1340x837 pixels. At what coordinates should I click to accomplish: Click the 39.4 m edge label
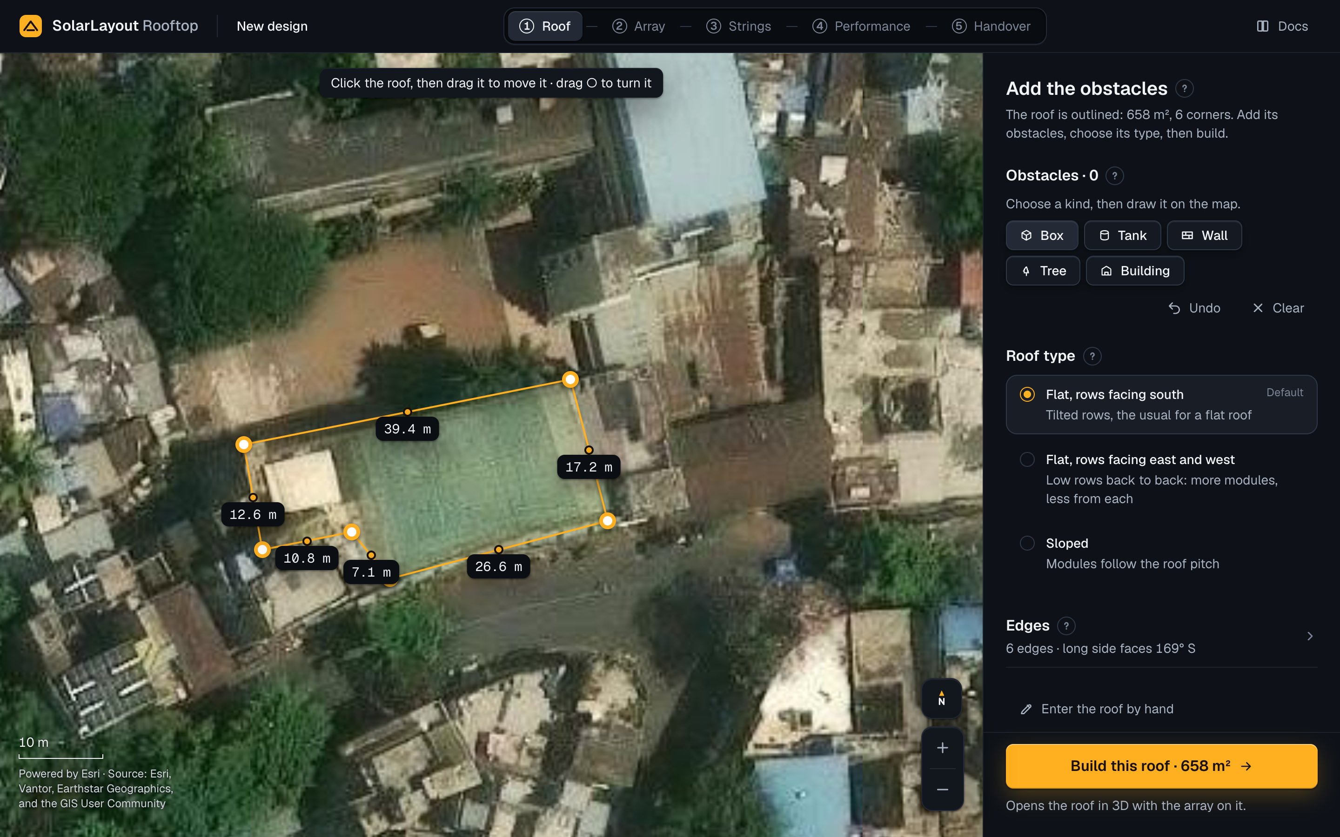pyautogui.click(x=407, y=429)
